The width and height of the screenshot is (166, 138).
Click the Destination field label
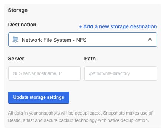tap(22, 25)
